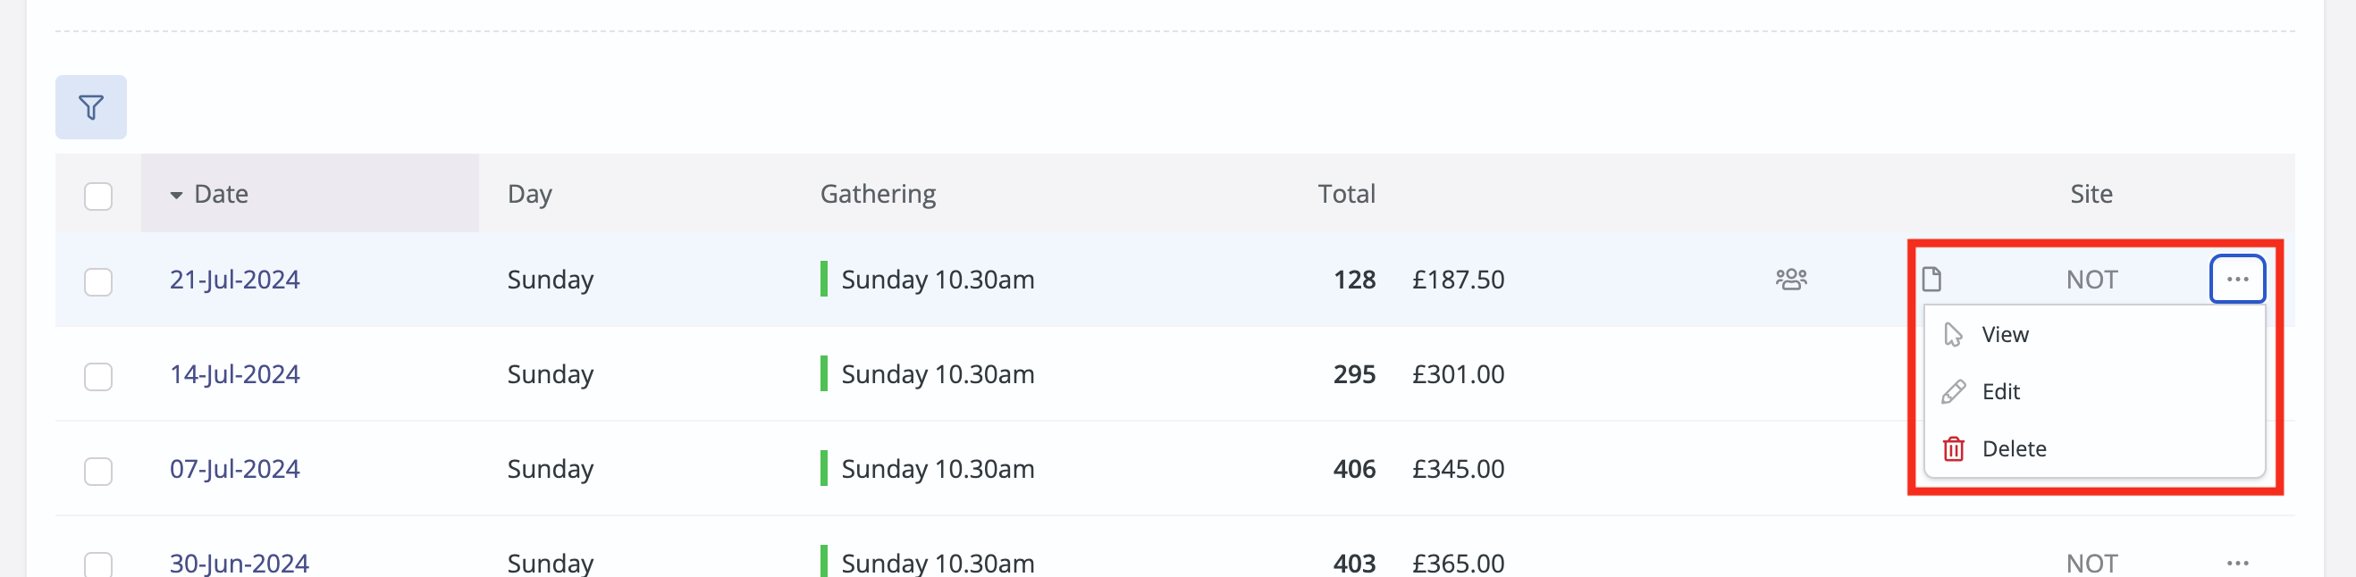
Task: Toggle Date column sort arrow
Action: pos(176,195)
